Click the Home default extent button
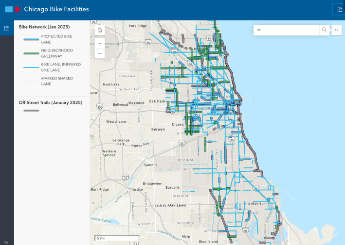Screen dimensions: 345x245 click(99, 30)
